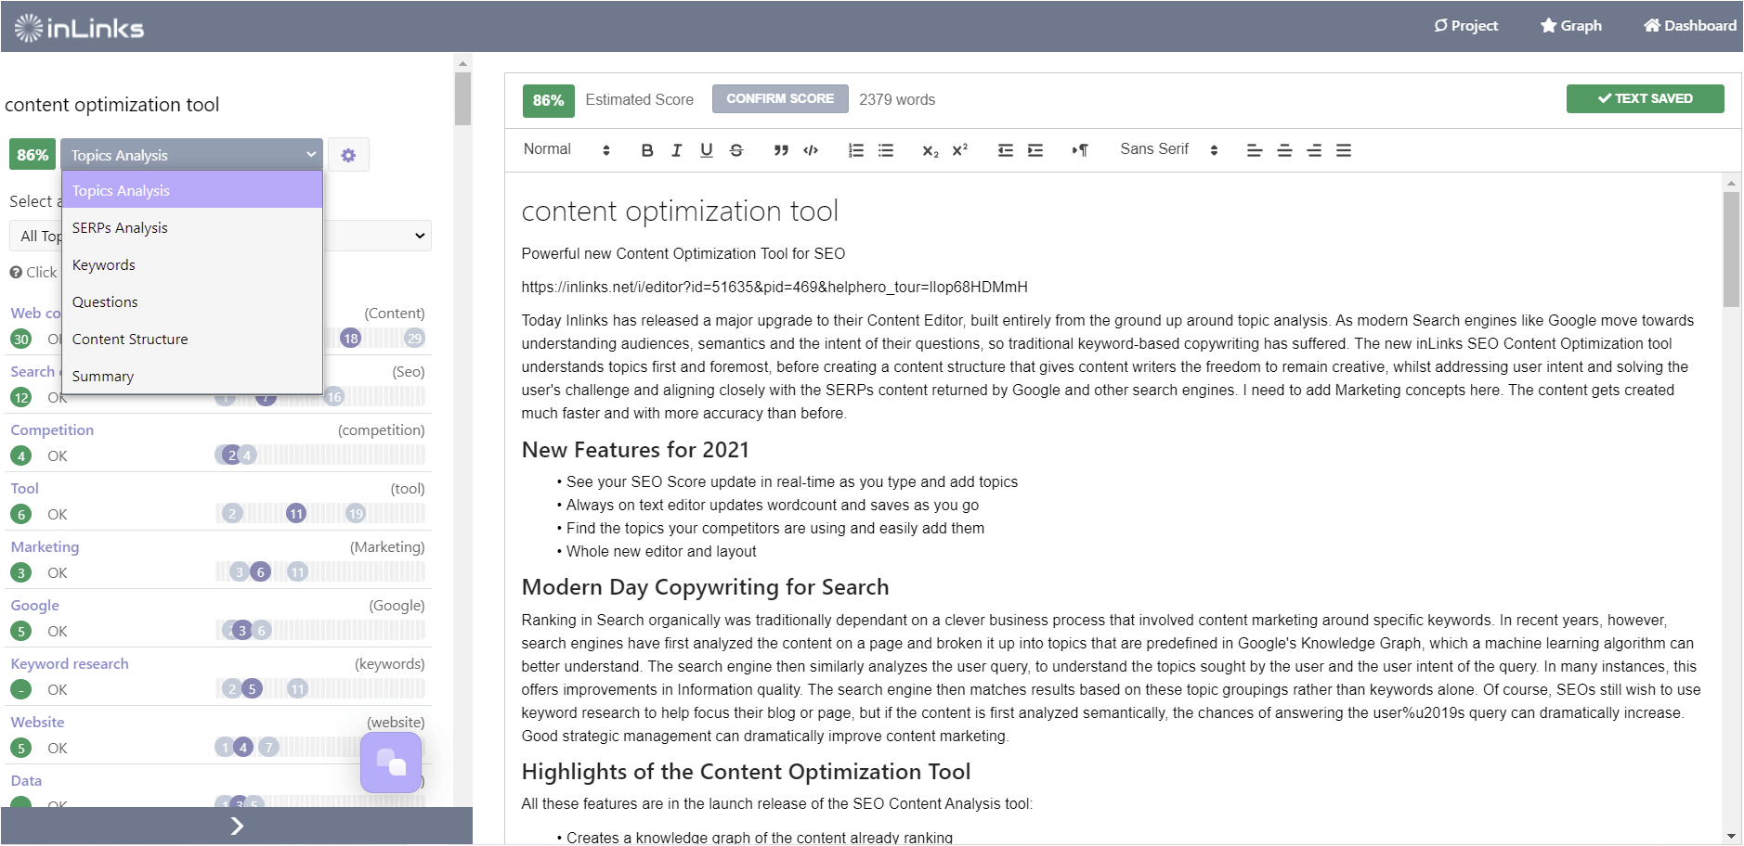Click the help question icon beside Click
The height and width of the screenshot is (846, 1744).
tap(16, 272)
